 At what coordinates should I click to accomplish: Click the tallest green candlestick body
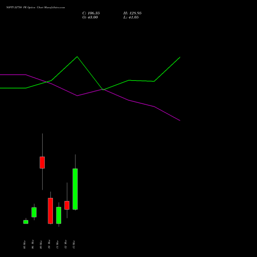point(75,189)
